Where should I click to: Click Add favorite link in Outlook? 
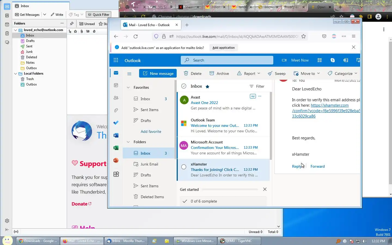pos(151,131)
